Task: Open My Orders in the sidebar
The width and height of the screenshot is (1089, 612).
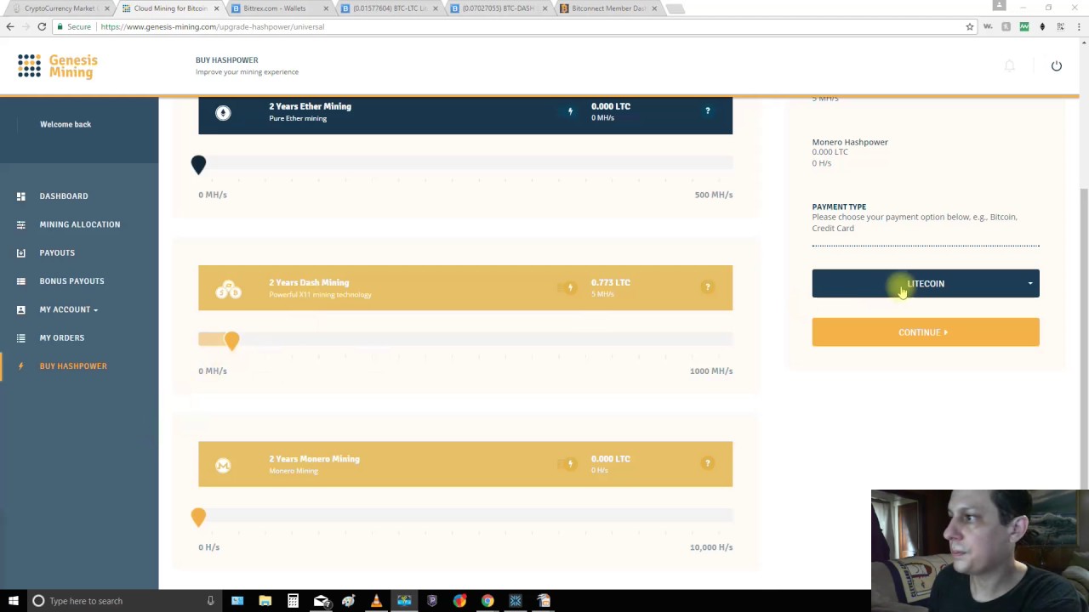Action: (61, 337)
